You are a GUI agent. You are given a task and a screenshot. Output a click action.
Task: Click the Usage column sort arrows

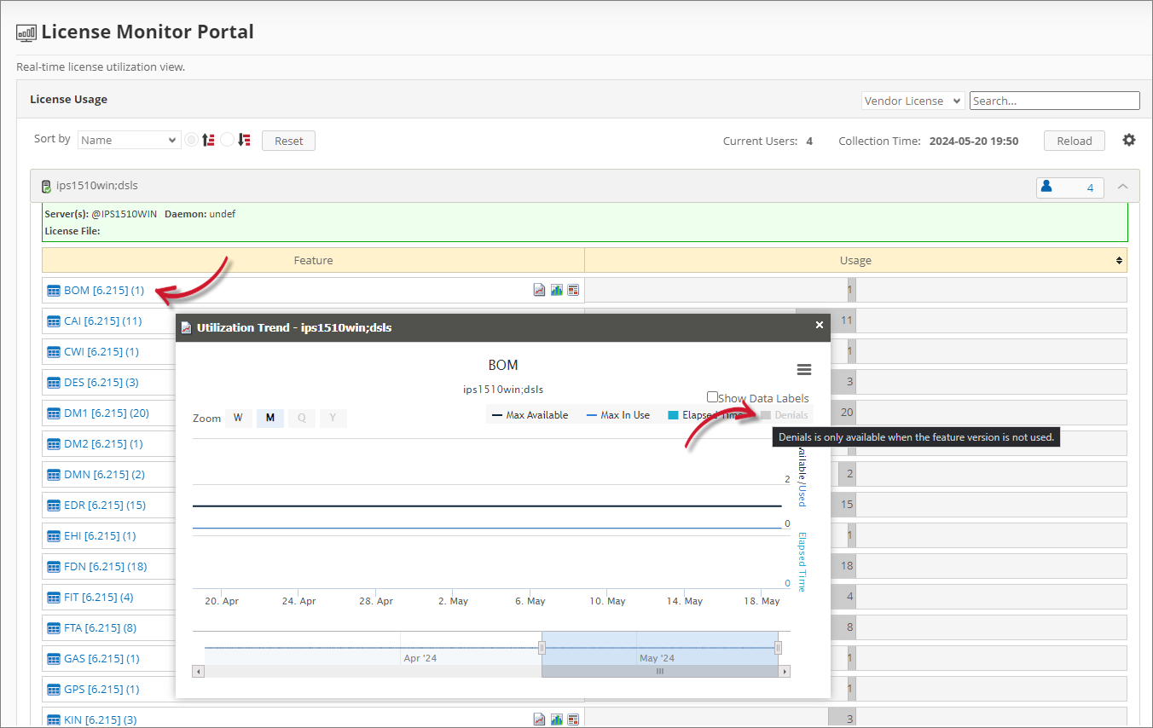(x=1119, y=260)
